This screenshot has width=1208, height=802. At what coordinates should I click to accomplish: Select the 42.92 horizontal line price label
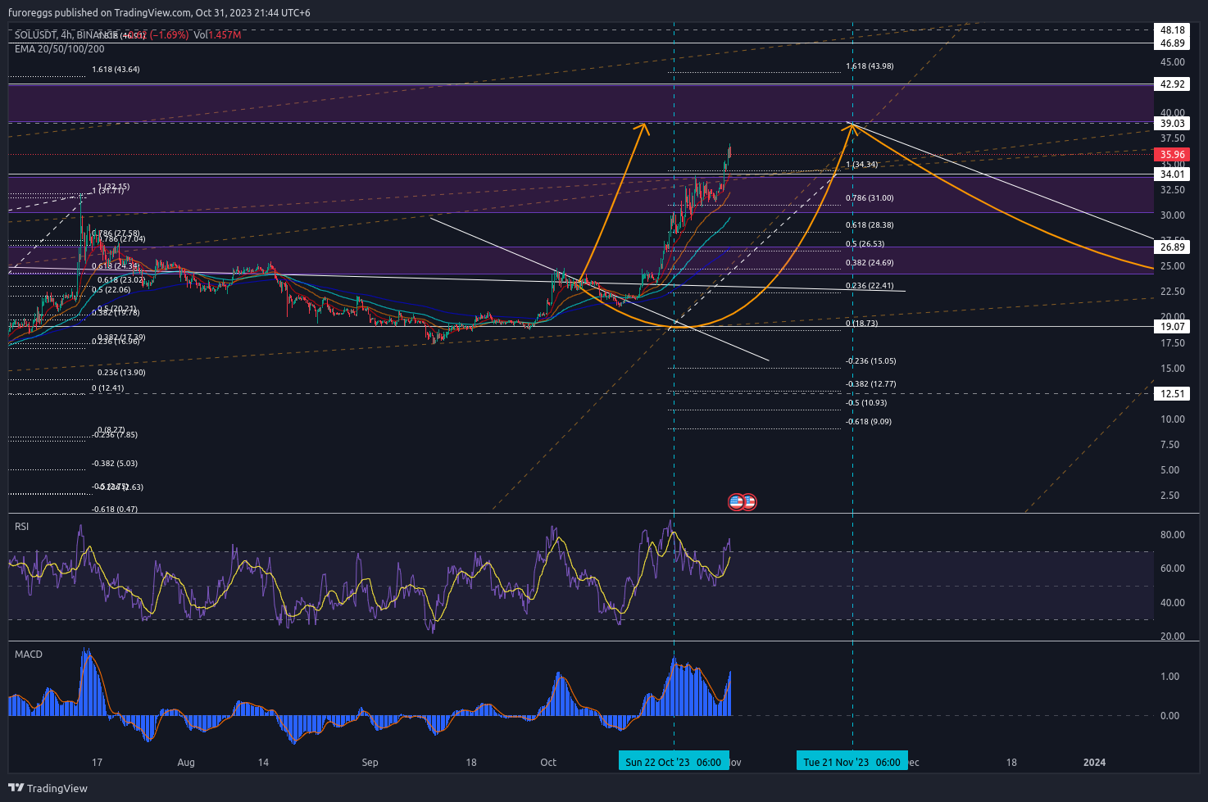[1172, 84]
